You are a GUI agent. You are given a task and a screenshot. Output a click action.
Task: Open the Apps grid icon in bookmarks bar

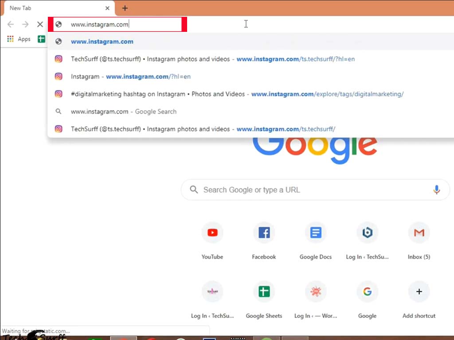[11, 39]
